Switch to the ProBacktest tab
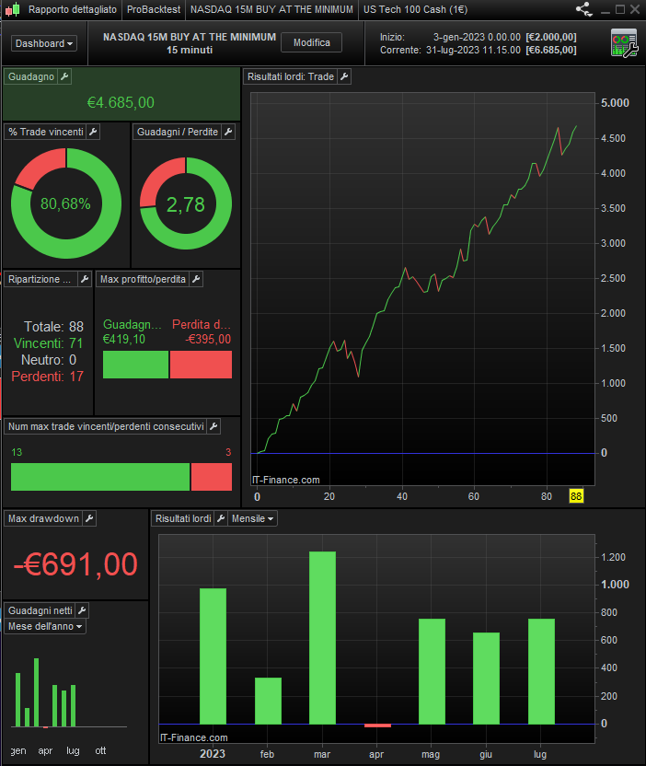Viewport: 646px width, 766px height. point(154,9)
